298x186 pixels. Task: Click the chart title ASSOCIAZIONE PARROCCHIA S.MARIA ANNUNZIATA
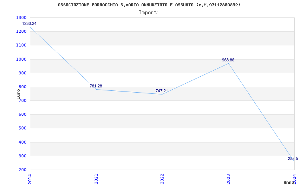pos(149,5)
